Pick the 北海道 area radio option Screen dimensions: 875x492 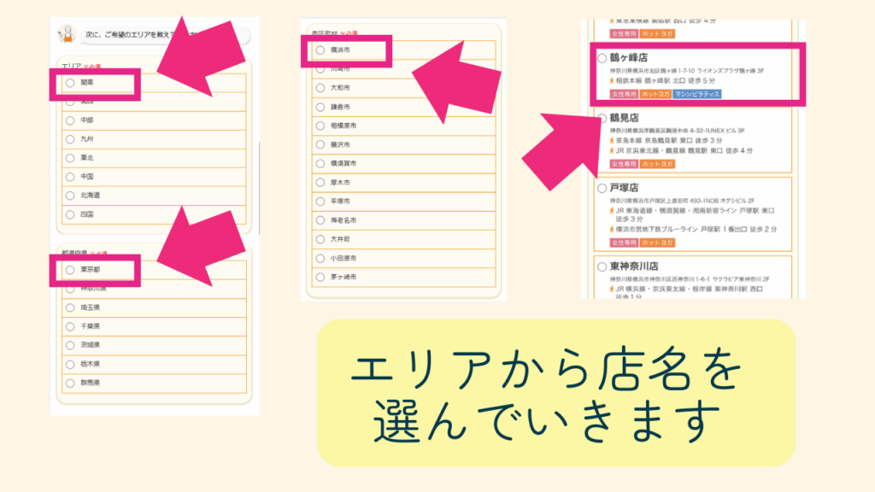pos(70,195)
